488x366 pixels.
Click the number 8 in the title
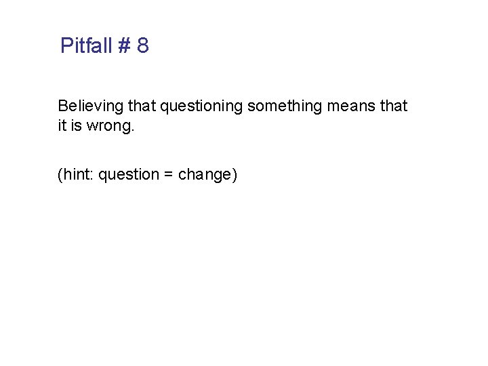coord(143,46)
